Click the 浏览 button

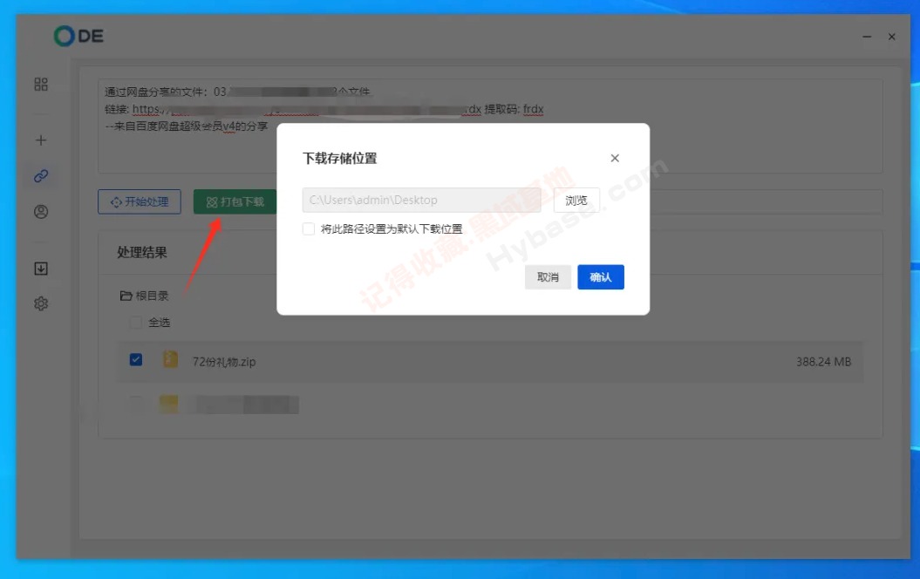point(576,201)
